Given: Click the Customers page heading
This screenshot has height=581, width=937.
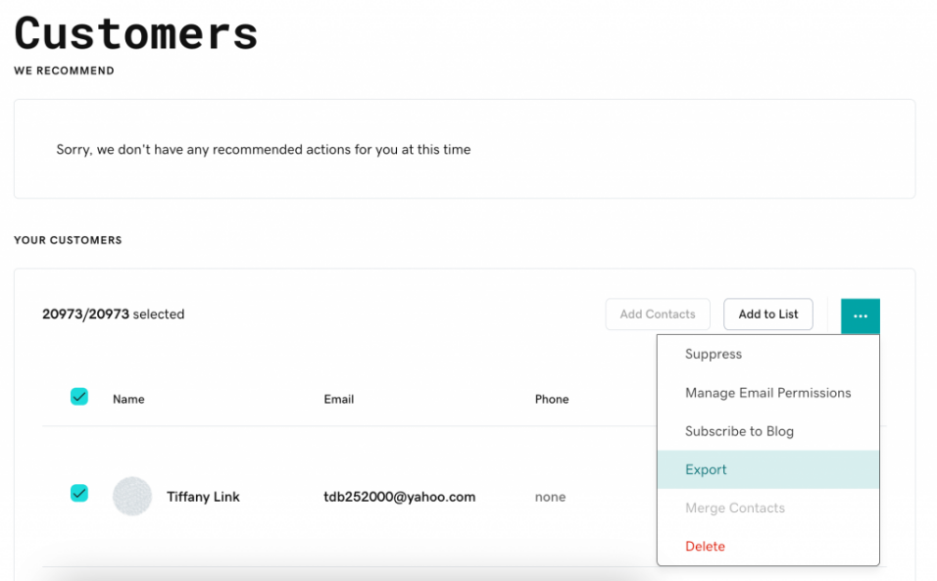Looking at the screenshot, I should point(136,33).
